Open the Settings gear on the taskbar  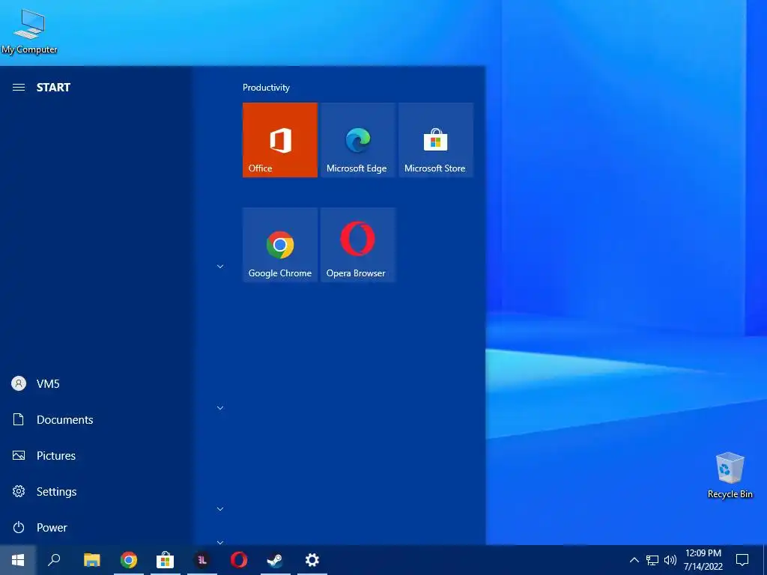pyautogui.click(x=312, y=560)
